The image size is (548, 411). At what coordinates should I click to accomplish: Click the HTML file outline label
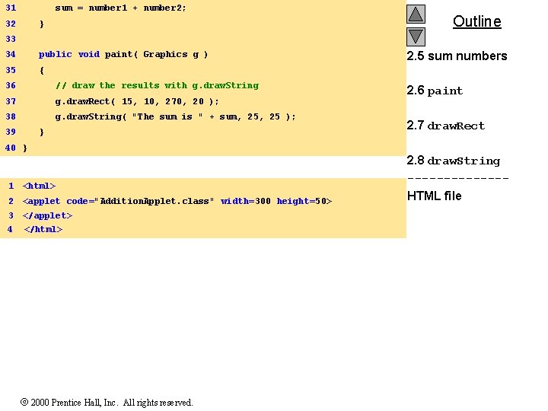(x=434, y=196)
